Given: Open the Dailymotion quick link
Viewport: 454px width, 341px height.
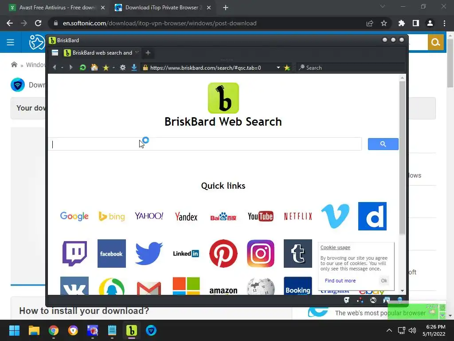Looking at the screenshot, I should click(x=372, y=216).
